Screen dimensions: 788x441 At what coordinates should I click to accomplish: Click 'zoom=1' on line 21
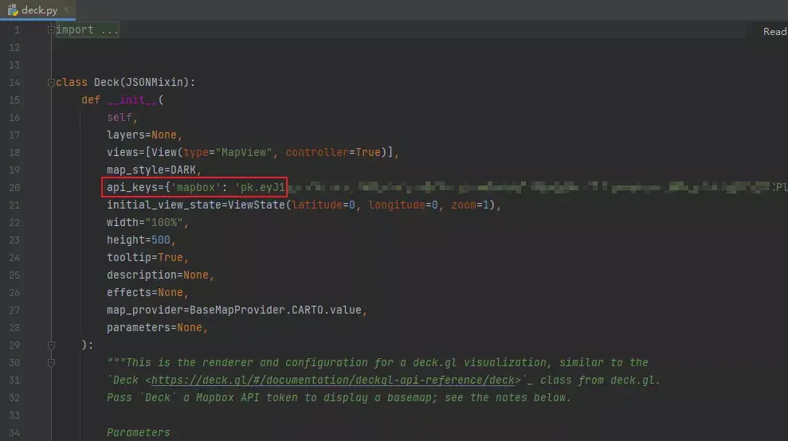[470, 205]
